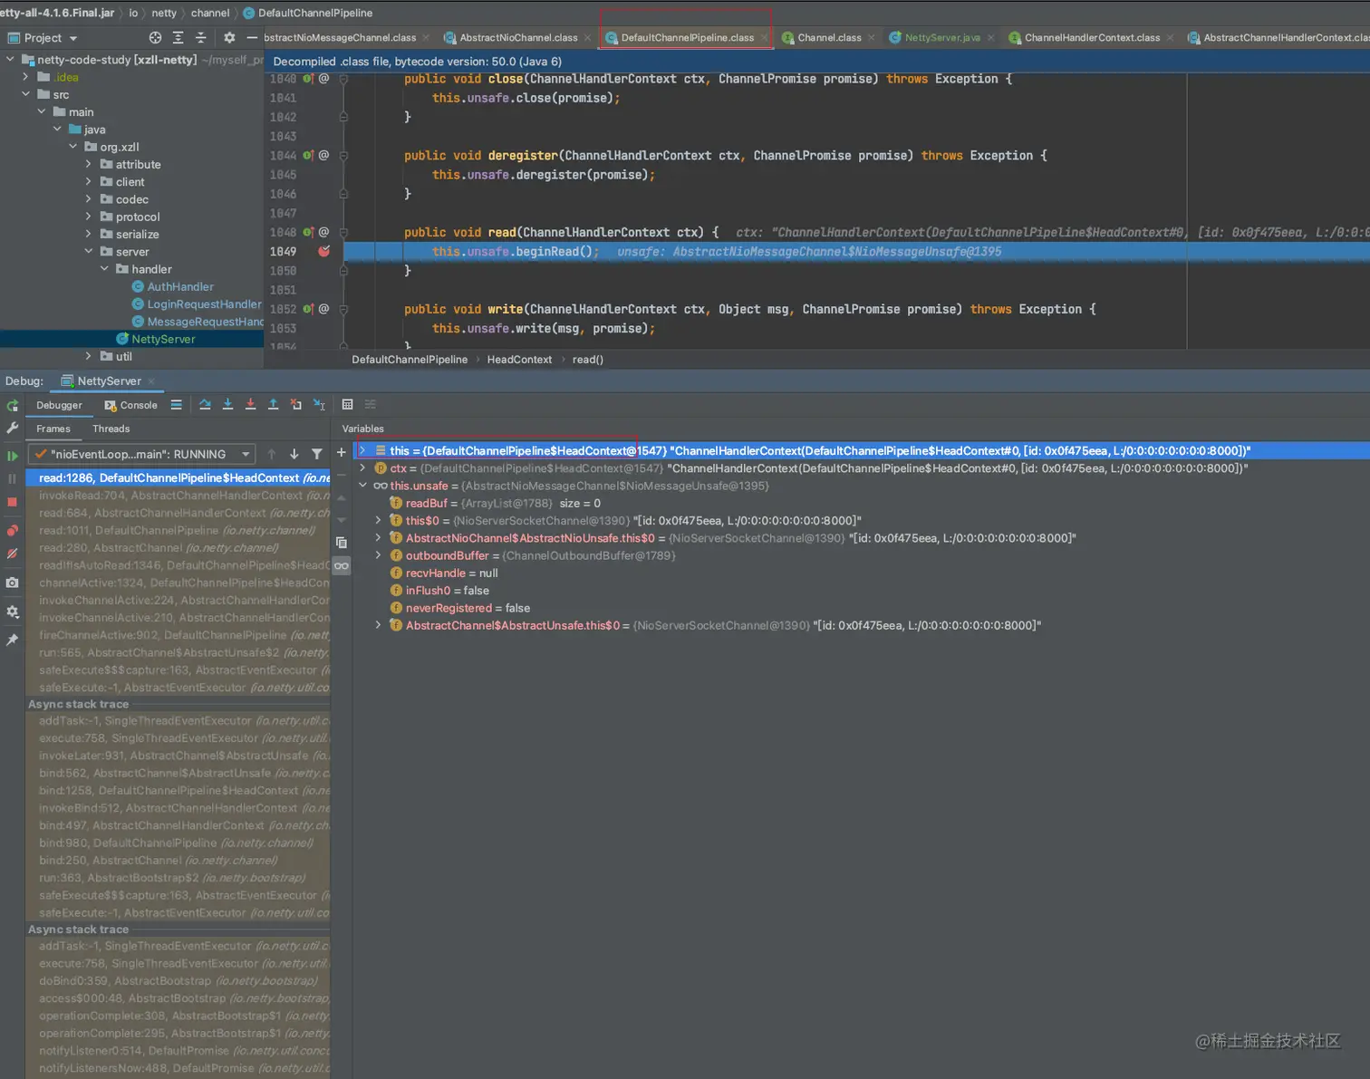Collapse the src folder
Screen dimensions: 1370x1079
[x=25, y=94]
